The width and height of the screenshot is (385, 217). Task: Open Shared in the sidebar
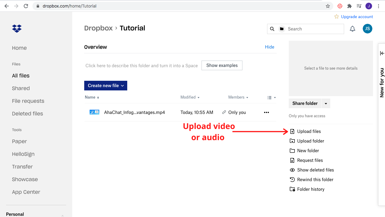21,88
